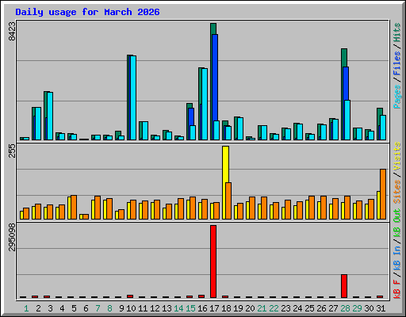Screen dimensions: 406x317
Task: Click the day 31 axis label
Action: (x=381, y=308)
